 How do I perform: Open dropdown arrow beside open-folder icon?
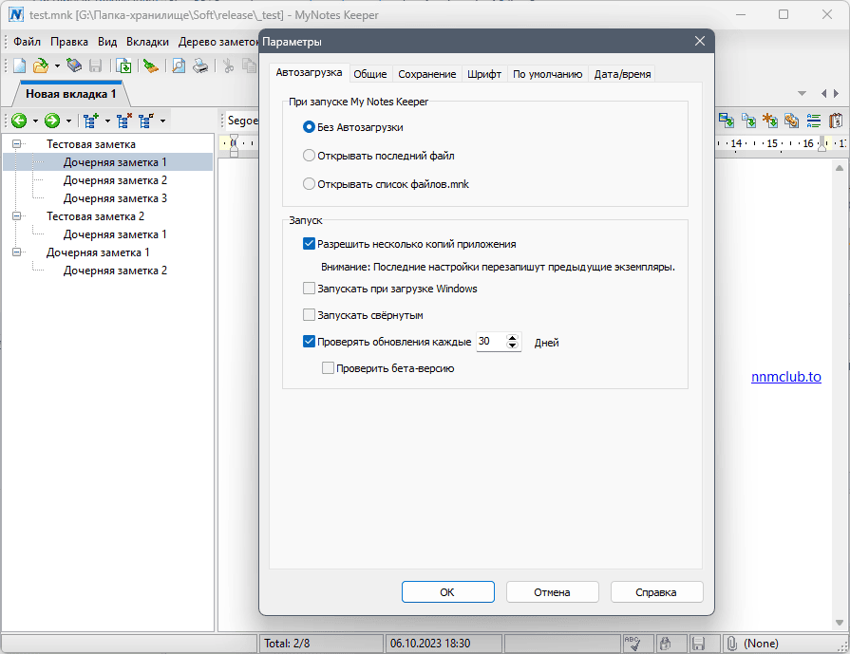tap(57, 66)
